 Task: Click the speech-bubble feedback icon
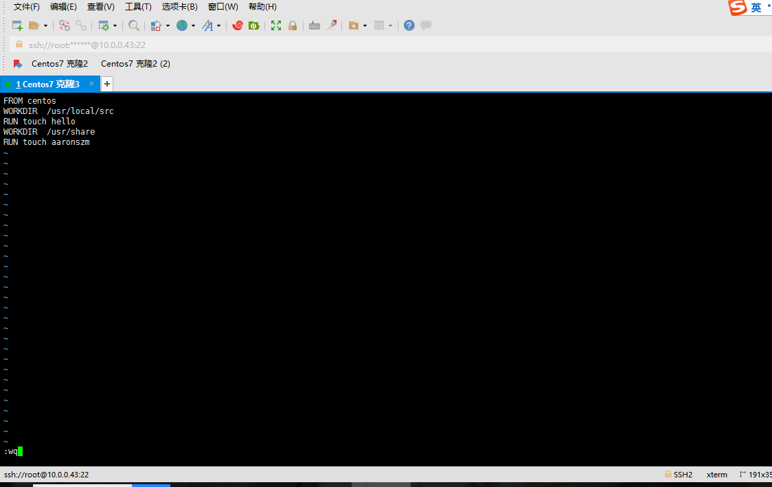tap(426, 25)
